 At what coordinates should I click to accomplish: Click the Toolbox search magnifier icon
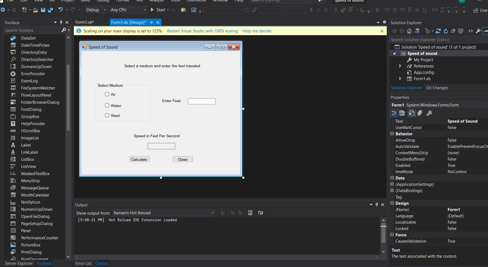pos(64,30)
